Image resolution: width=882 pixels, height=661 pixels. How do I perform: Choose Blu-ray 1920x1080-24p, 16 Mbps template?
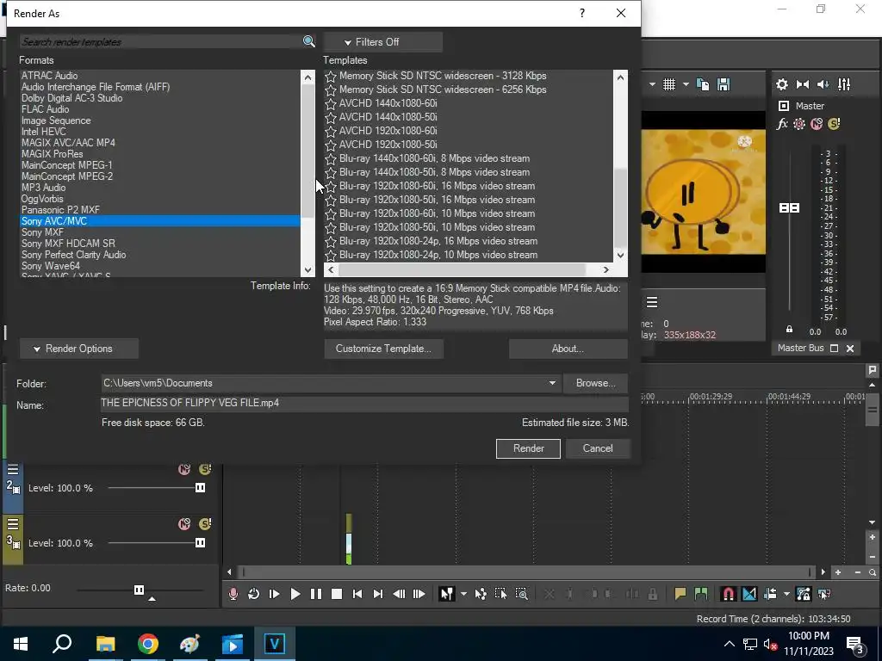coord(438,241)
